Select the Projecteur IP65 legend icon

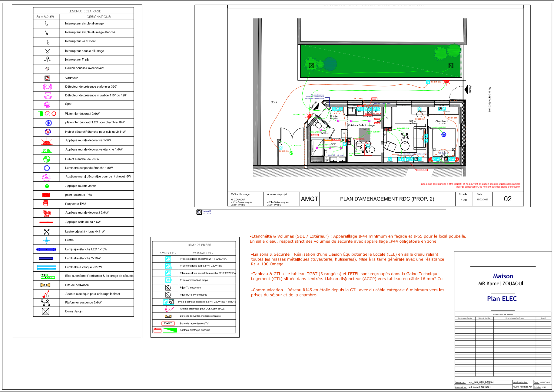click(x=46, y=203)
